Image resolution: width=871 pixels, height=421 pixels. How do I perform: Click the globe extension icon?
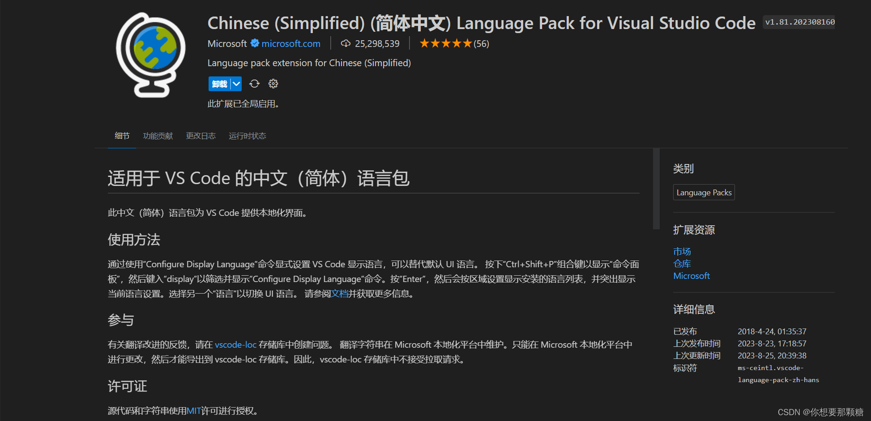(x=151, y=55)
